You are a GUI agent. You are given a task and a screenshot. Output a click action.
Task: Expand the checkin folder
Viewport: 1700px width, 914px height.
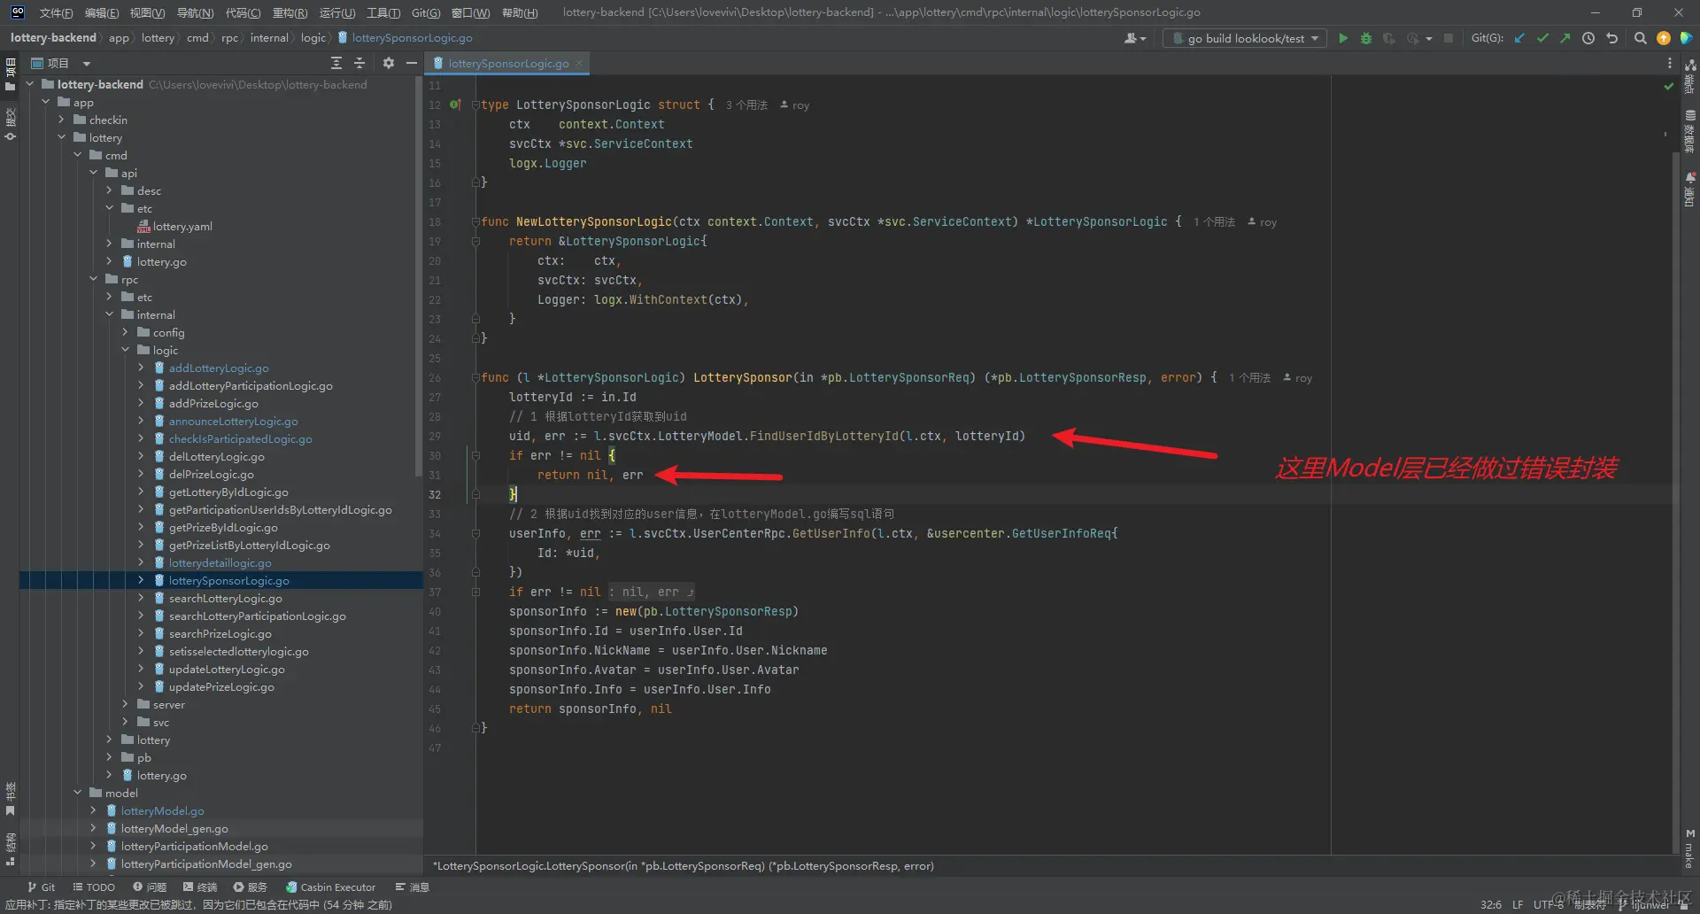(x=62, y=120)
